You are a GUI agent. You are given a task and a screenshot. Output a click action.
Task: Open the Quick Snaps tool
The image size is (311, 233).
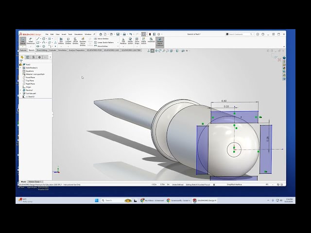(x=137, y=41)
